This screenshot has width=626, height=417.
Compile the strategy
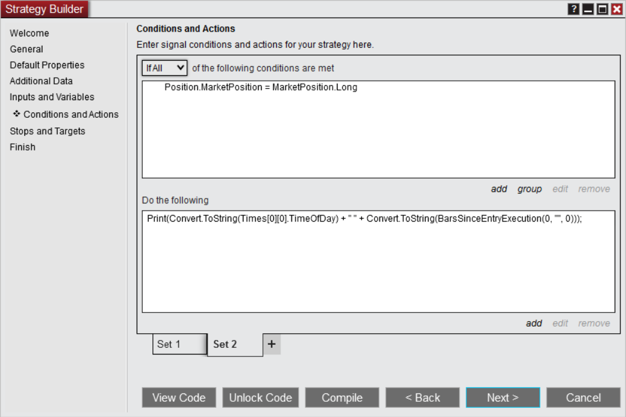point(342,398)
